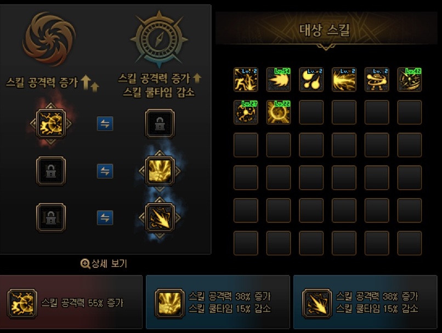This screenshot has height=333, width=442.
Task: Open the 스킬 공격력 55% 증가 info card
Action: point(71,302)
